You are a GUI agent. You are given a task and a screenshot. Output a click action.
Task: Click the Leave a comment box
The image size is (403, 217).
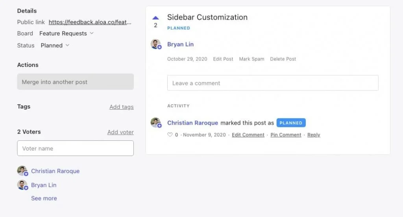click(x=272, y=83)
